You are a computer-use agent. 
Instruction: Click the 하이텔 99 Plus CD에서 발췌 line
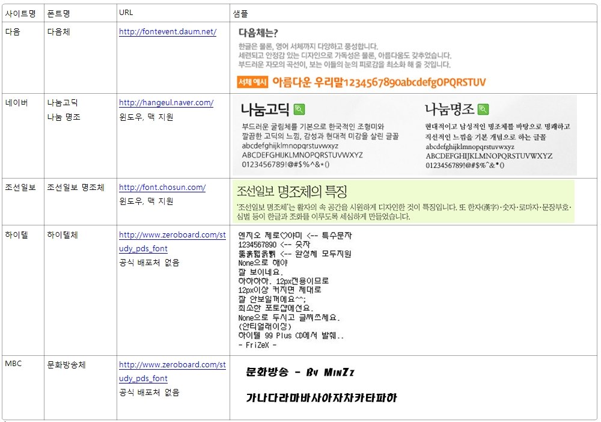(x=291, y=336)
